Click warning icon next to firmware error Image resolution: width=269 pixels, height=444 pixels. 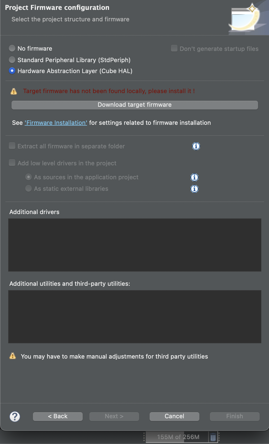(14, 91)
